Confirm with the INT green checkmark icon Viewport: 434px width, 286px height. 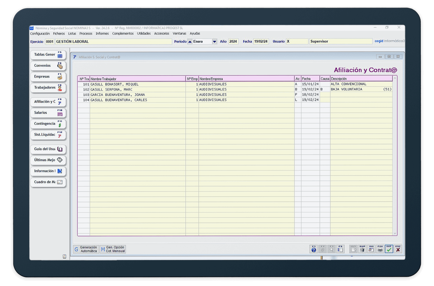389,249
